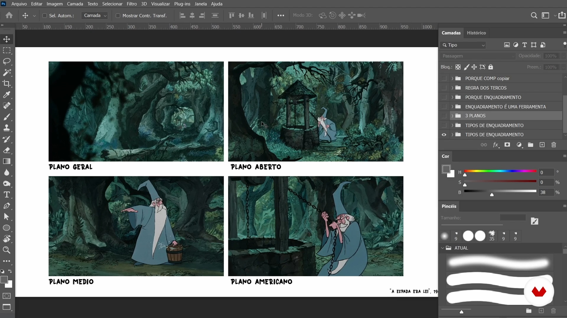567x318 pixels.
Task: Select the Path Selection tool
Action: (x=6, y=217)
